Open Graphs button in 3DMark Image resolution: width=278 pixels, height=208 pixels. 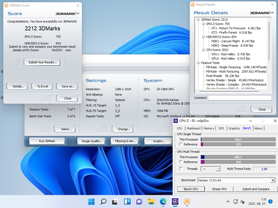pos(158,141)
